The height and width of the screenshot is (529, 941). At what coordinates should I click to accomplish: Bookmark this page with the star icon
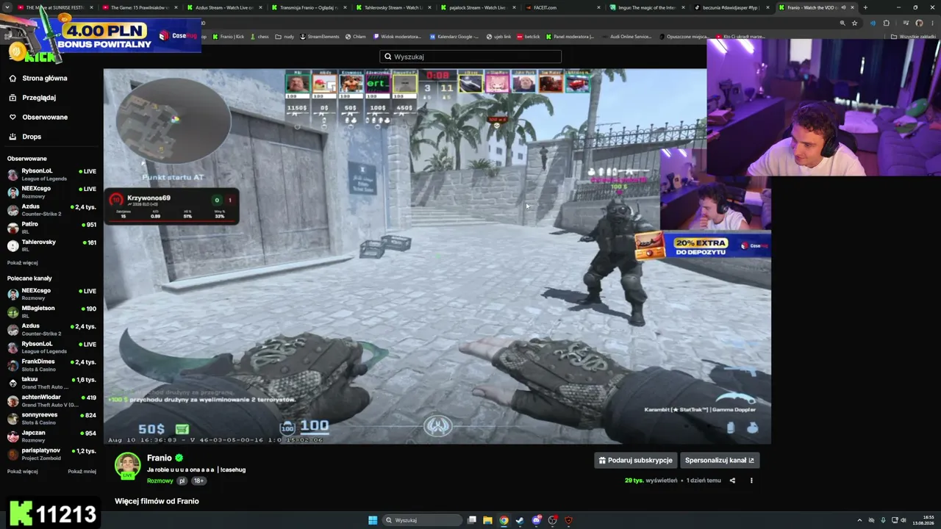pyautogui.click(x=854, y=23)
